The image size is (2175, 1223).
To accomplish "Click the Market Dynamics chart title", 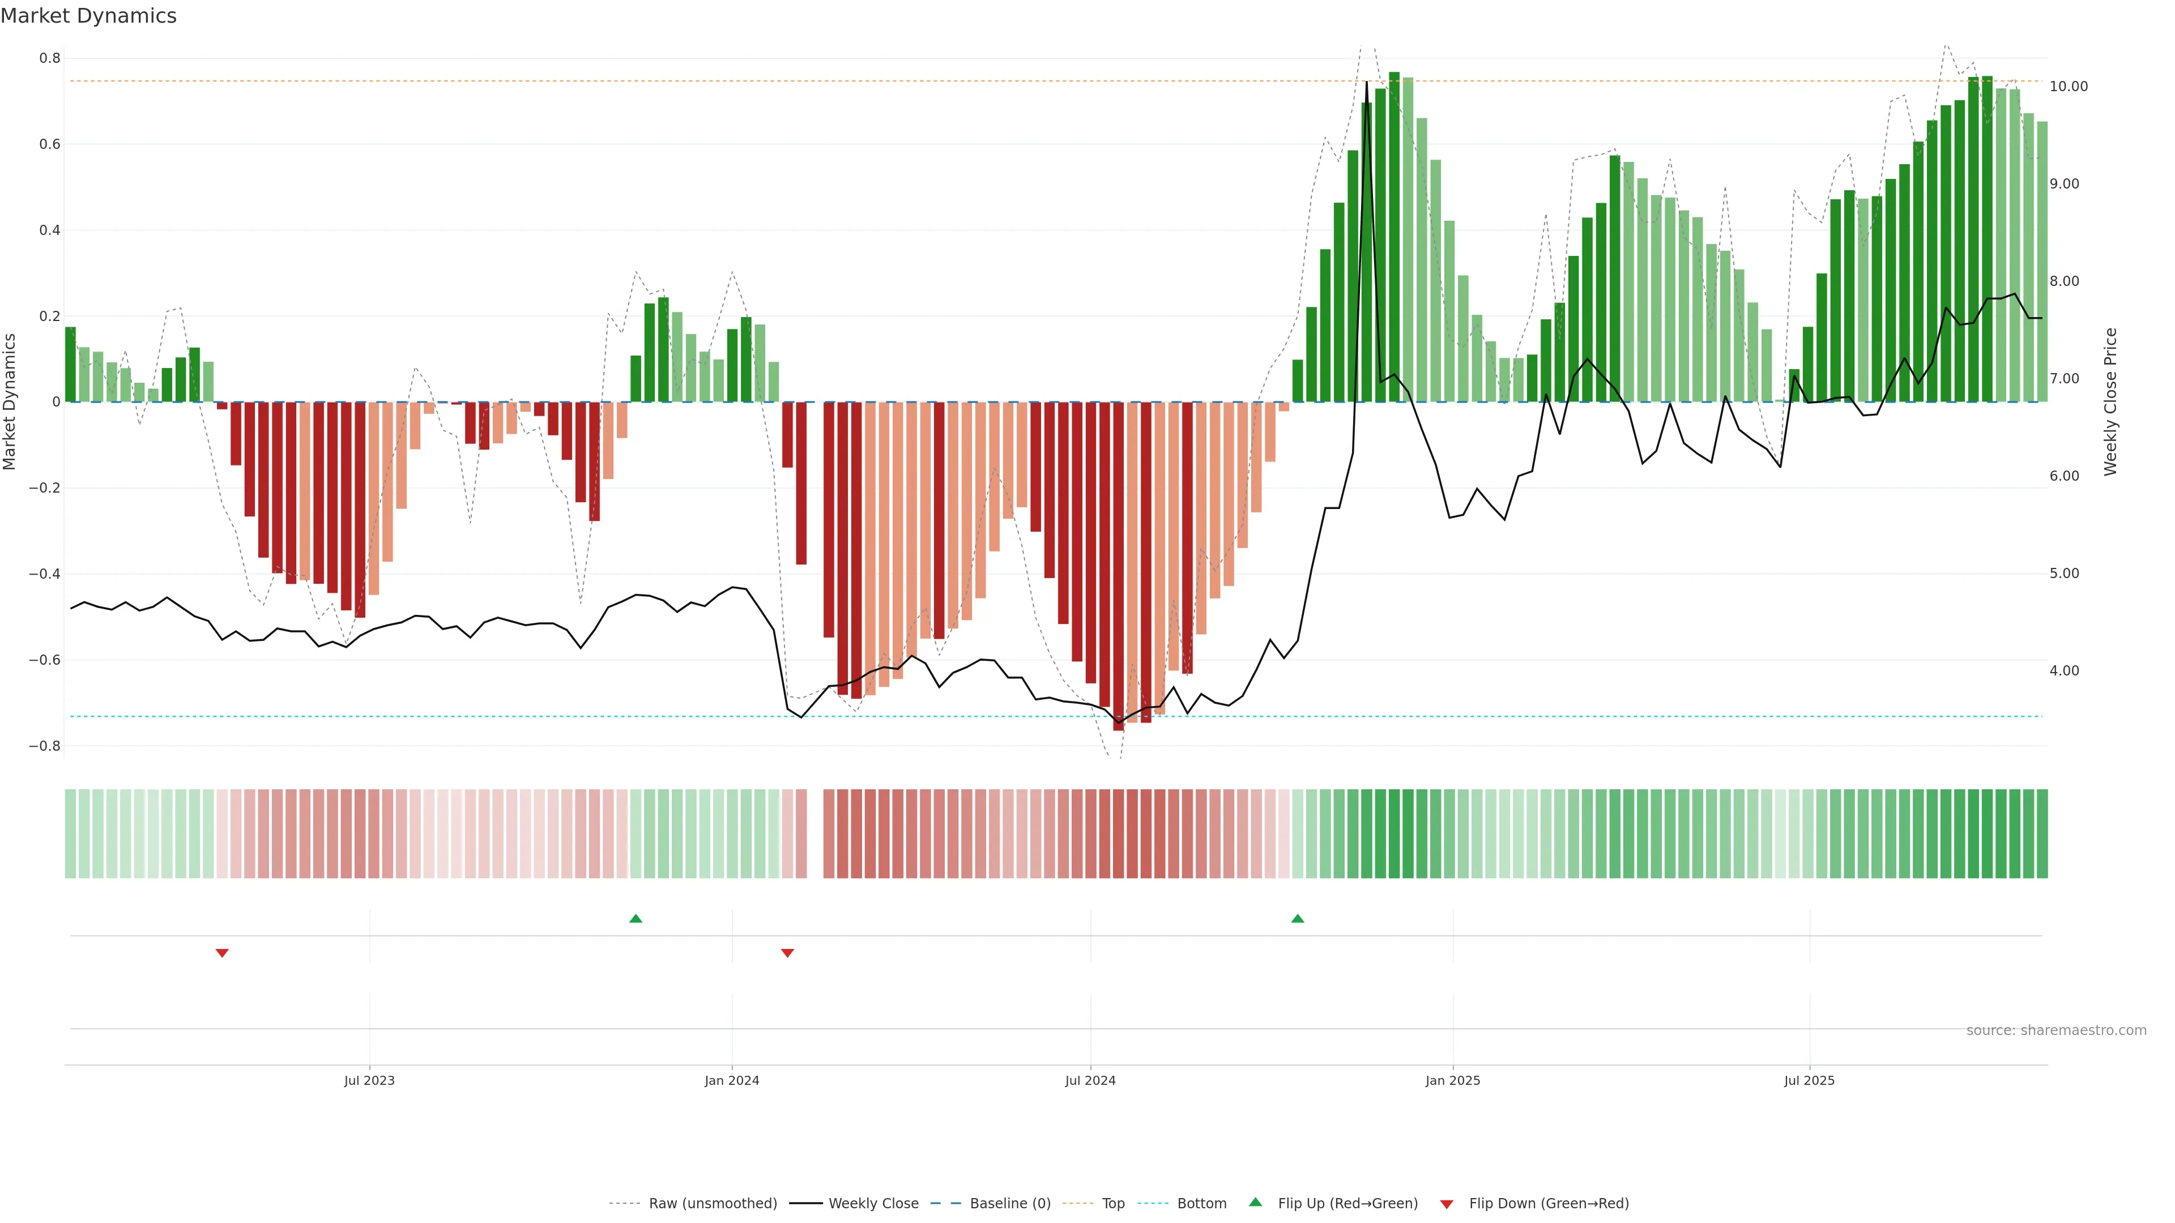I will point(89,16).
